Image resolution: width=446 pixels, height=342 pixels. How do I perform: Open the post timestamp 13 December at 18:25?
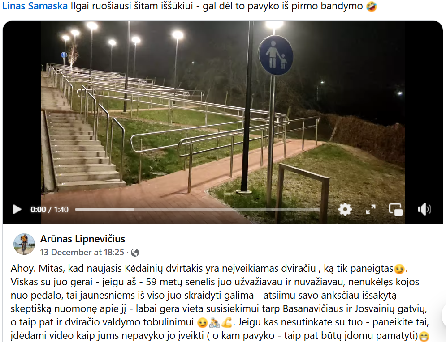coord(82,252)
